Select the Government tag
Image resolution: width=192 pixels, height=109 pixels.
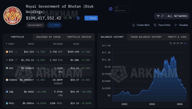tap(35, 25)
